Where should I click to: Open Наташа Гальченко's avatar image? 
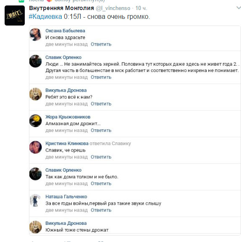(x=36, y=200)
